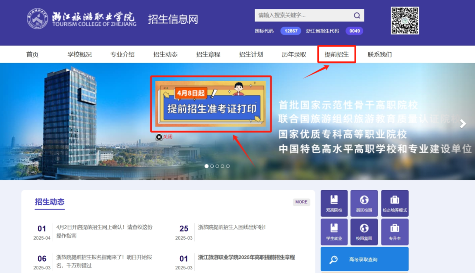Click the keyword search input field

[x=303, y=16]
